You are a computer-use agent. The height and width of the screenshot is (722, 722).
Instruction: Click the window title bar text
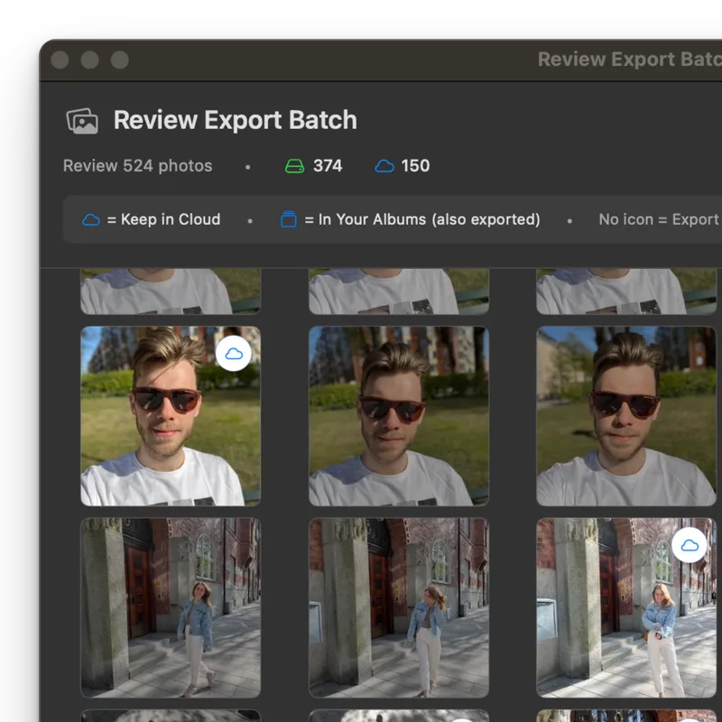[629, 60]
